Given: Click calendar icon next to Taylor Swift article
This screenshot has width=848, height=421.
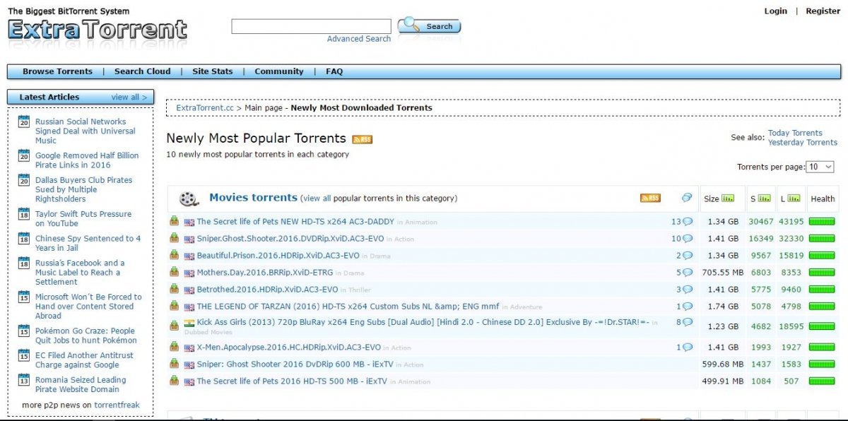Looking at the screenshot, I should 23,213.
